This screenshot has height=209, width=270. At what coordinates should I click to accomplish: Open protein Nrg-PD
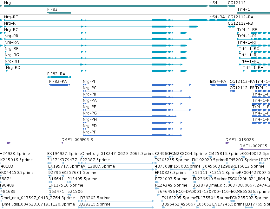90,126
